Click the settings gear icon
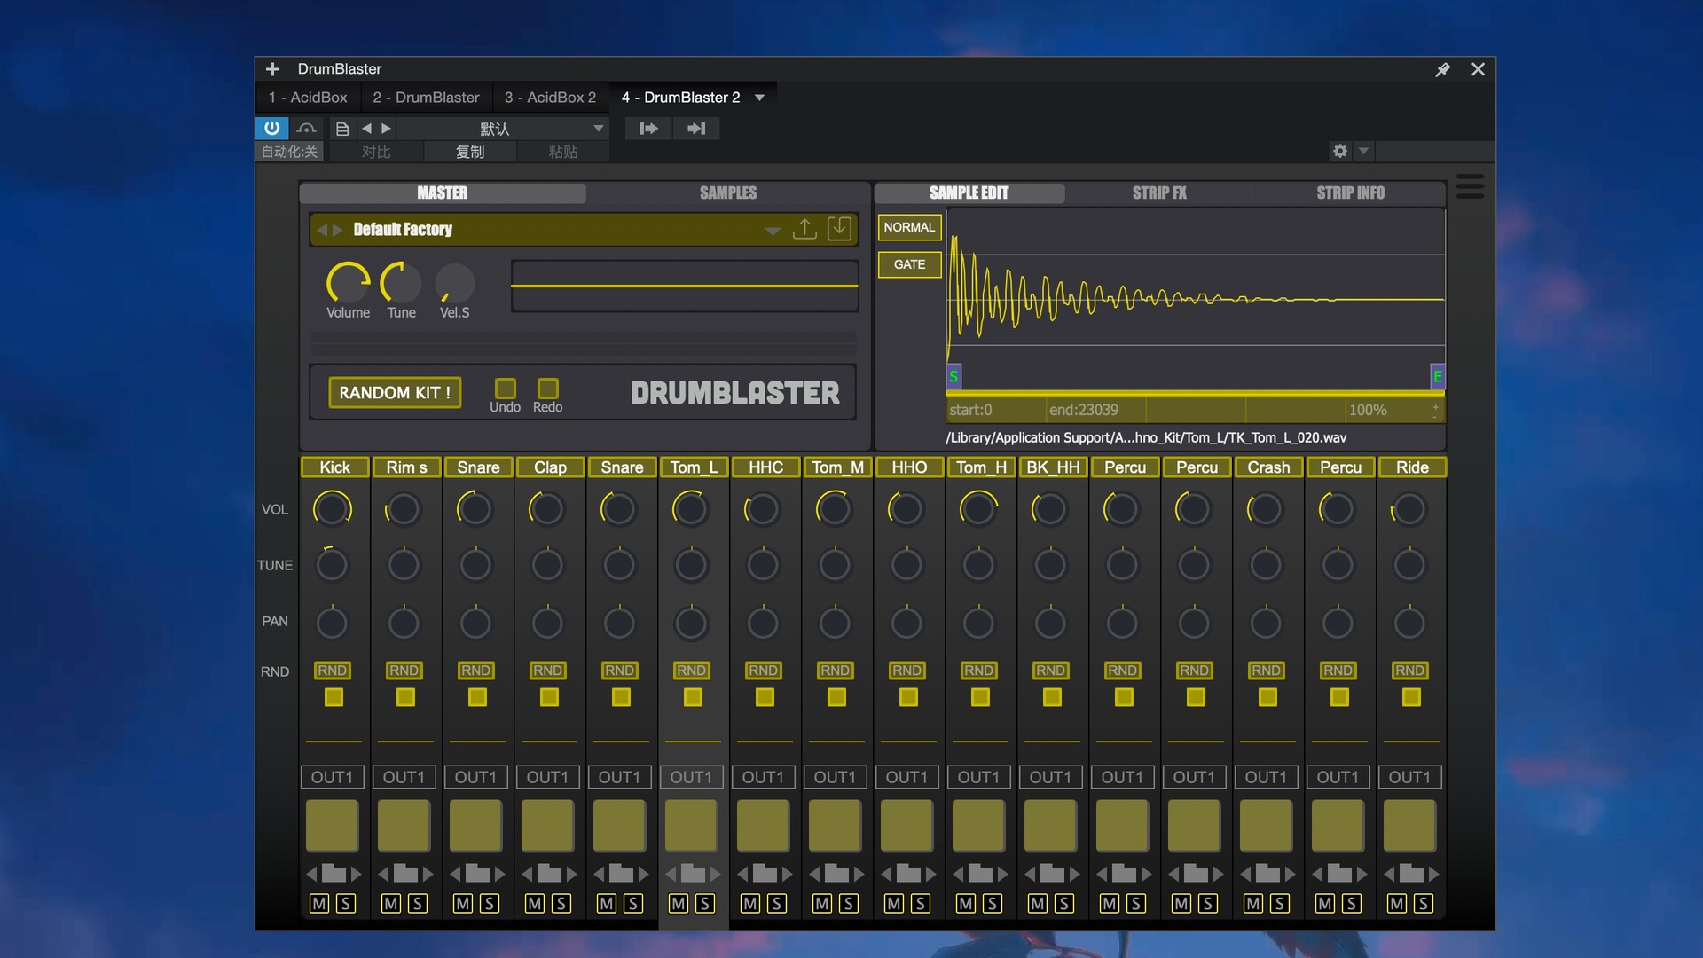The image size is (1703, 958). pyautogui.click(x=1340, y=151)
